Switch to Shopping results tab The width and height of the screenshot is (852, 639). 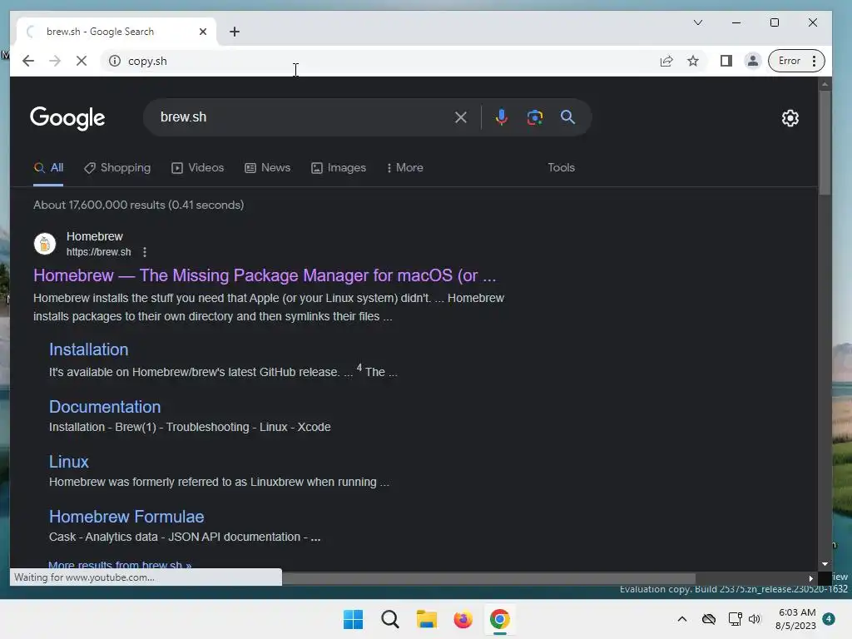tap(117, 168)
